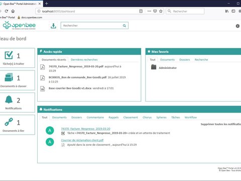241x181 pixels.
Task: Open the Open Bee logo home link
Action: pyautogui.click(x=19, y=26)
